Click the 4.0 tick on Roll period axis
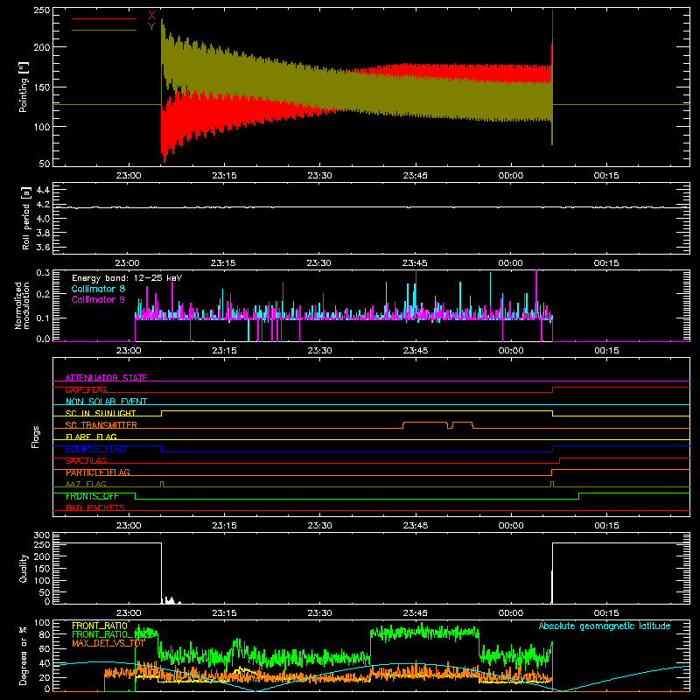Viewport: 700px width, 700px height. click(43, 219)
